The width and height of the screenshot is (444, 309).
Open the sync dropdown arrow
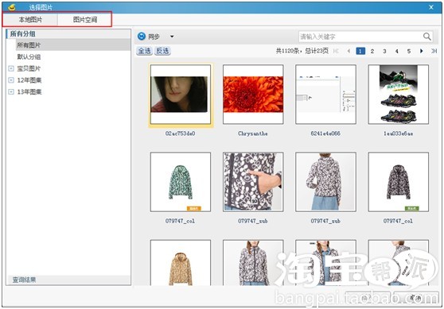coord(172,37)
